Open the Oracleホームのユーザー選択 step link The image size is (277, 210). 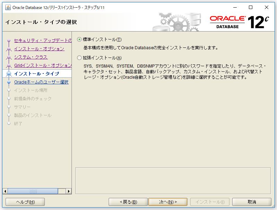(x=41, y=82)
